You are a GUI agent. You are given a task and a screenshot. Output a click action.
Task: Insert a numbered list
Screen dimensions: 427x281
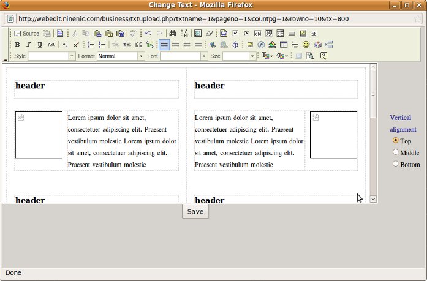pyautogui.click(x=91, y=45)
